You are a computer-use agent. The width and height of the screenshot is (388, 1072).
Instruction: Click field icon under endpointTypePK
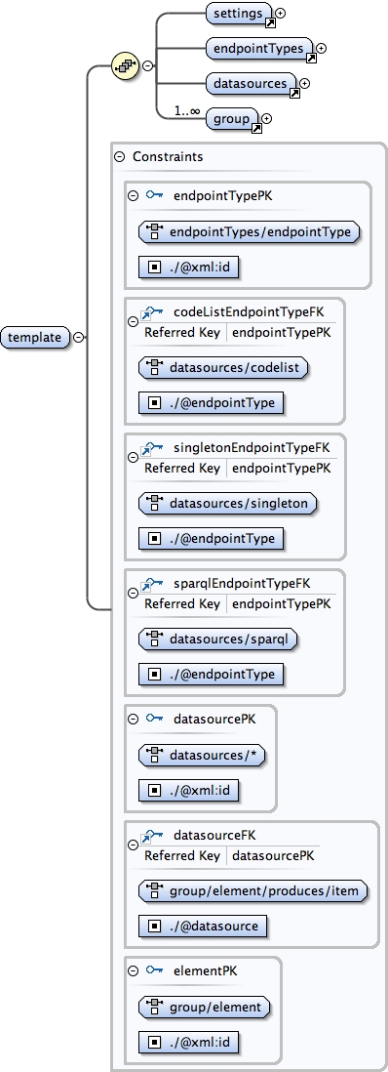154,268
